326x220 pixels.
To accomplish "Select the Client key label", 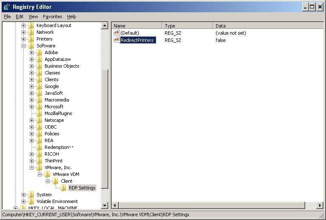I will coord(67,181).
